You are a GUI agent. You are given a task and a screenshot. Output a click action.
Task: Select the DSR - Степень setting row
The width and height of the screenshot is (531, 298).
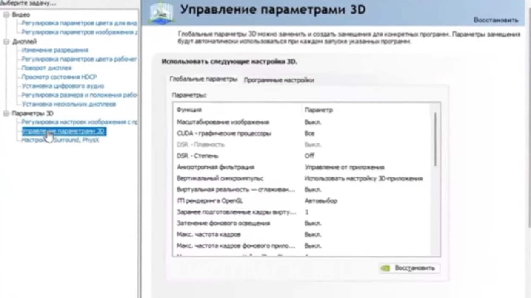pyautogui.click(x=197, y=156)
